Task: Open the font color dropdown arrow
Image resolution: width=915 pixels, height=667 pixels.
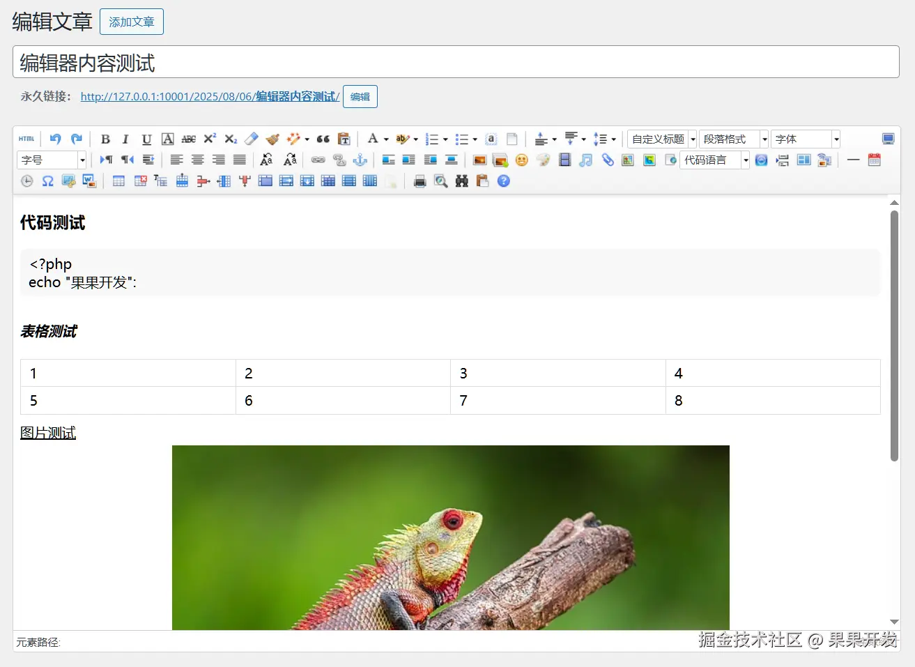Action: (386, 139)
